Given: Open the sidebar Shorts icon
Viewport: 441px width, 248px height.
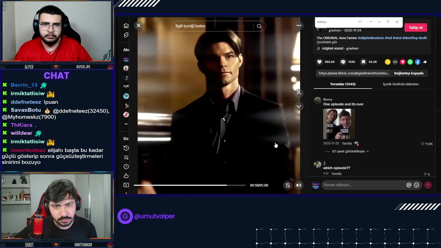Looking at the screenshot, I should [126, 35].
